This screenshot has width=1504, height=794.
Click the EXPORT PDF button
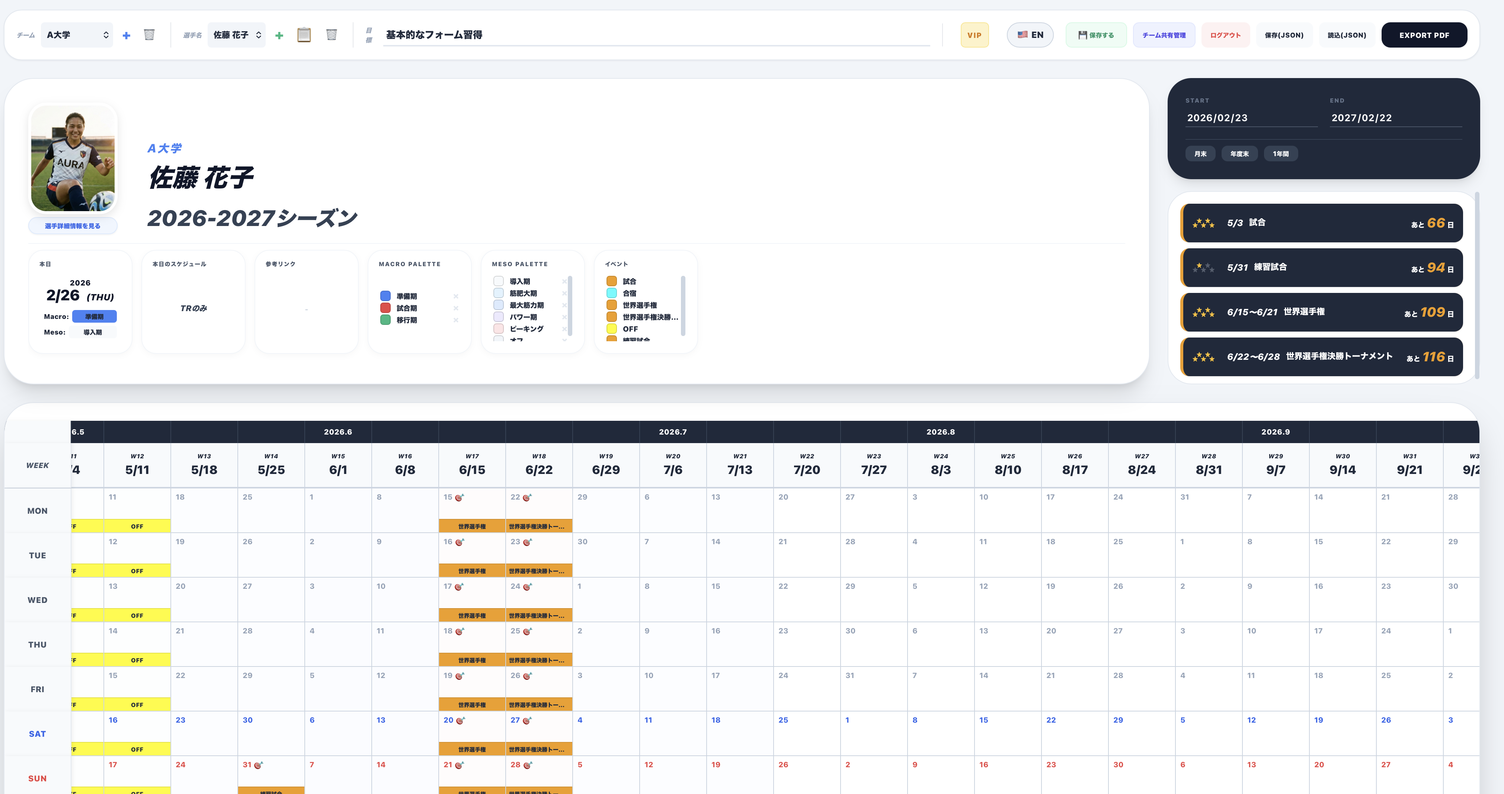pos(1423,35)
